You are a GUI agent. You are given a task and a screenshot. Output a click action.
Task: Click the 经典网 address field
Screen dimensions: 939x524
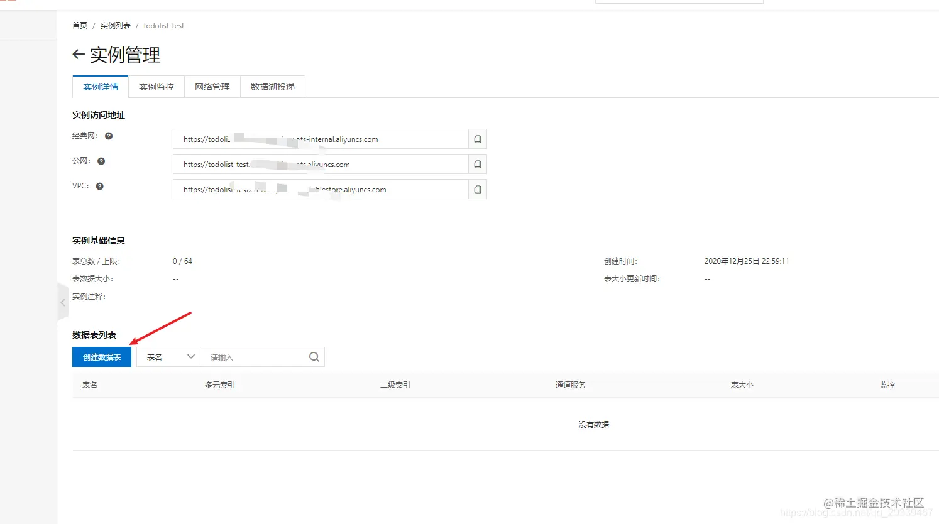(321, 139)
